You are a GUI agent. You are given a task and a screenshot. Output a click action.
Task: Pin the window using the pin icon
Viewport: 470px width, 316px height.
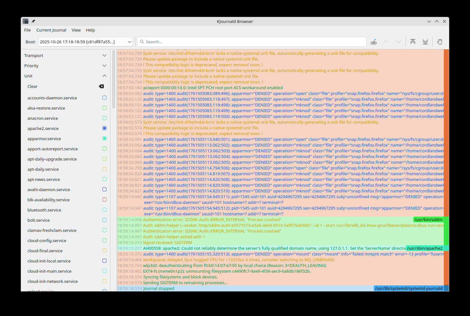(33, 21)
